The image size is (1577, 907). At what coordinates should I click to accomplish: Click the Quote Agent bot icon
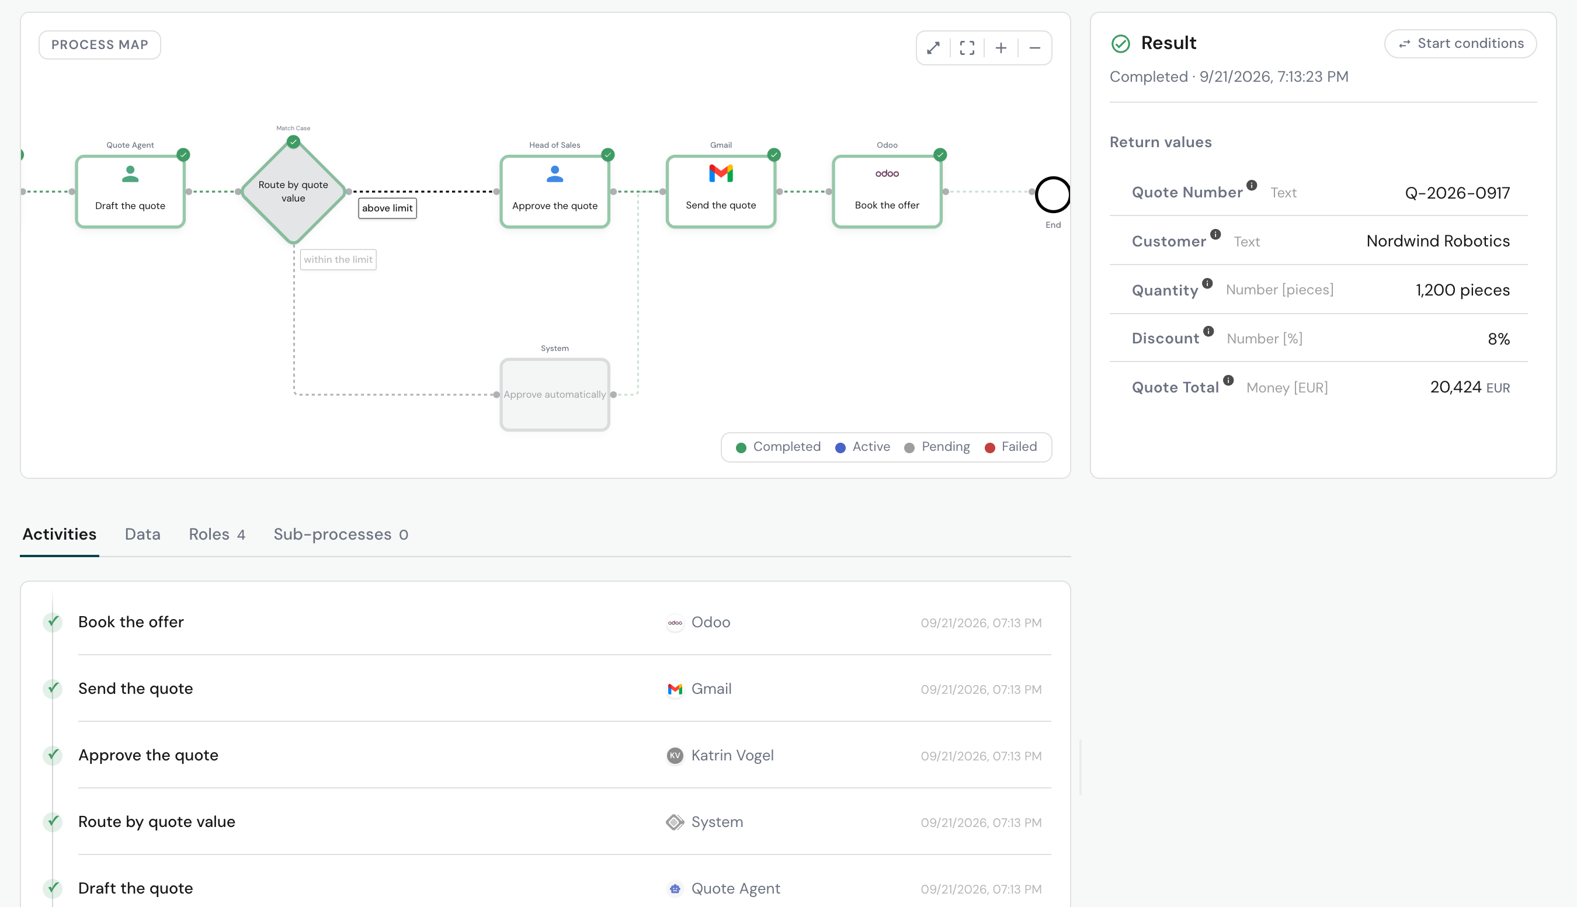click(x=675, y=889)
